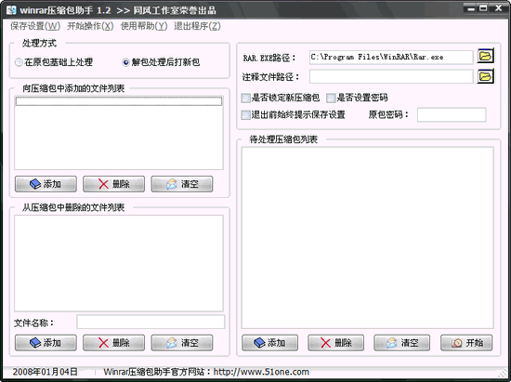511x382 pixels.
Task: Click 添加 under 待处理压缩包列表
Action: click(269, 343)
